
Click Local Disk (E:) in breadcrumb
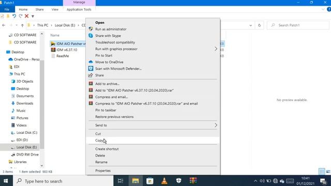point(65,25)
